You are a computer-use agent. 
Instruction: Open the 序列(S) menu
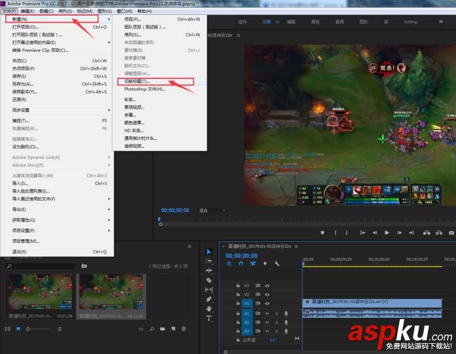[65, 11]
